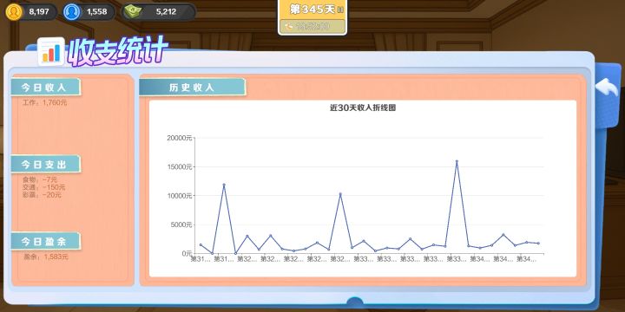Screen dimensions: 625x312
Task: Tap the blue person icon
Action: coord(72,12)
